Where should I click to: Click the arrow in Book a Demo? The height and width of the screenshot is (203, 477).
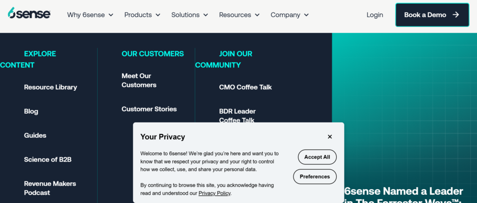pos(456,15)
